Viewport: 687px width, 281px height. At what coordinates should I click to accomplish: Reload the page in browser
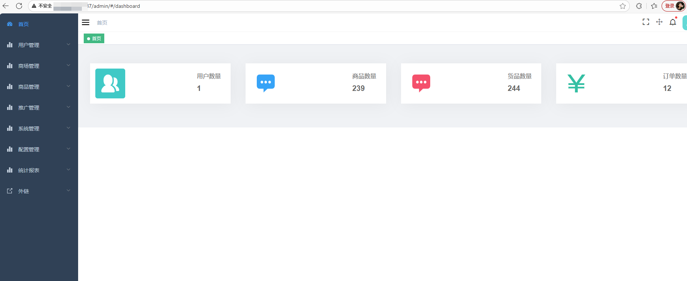pos(19,6)
